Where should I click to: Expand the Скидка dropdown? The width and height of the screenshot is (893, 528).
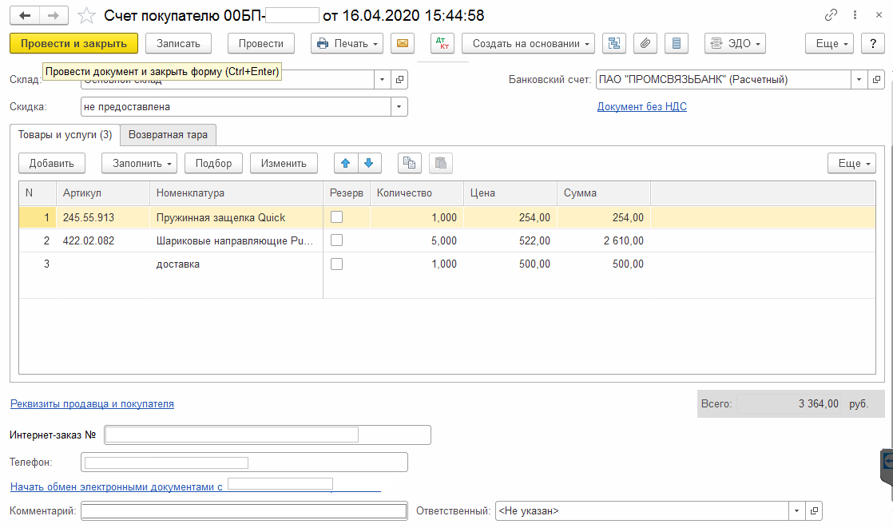pos(399,106)
